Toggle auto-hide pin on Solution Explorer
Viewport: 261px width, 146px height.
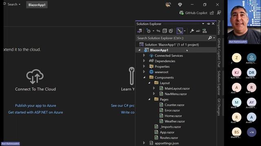coord(208,24)
